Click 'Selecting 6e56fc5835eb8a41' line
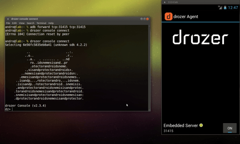The width and height of the screenshot is (240, 144). (x=46, y=45)
